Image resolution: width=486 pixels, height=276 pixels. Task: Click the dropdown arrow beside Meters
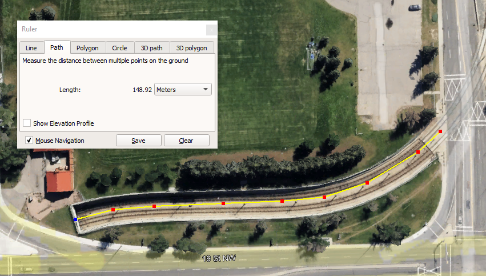[206, 89]
